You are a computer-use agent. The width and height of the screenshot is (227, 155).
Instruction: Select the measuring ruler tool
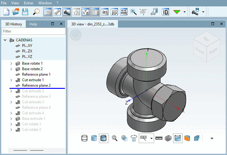click(159, 138)
